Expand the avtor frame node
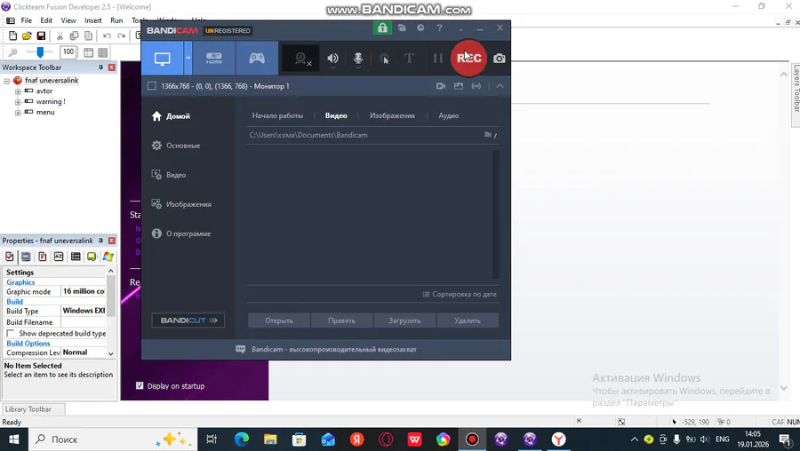The height and width of the screenshot is (451, 800). click(18, 91)
